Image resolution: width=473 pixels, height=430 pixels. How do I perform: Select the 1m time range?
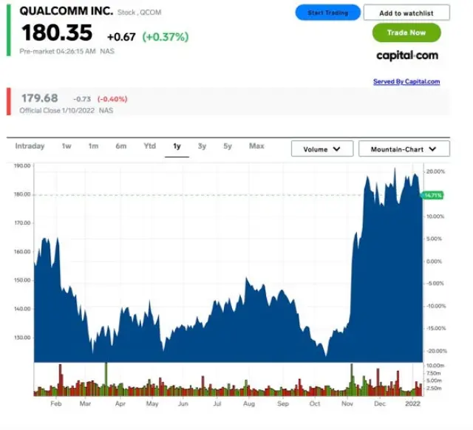[93, 146]
